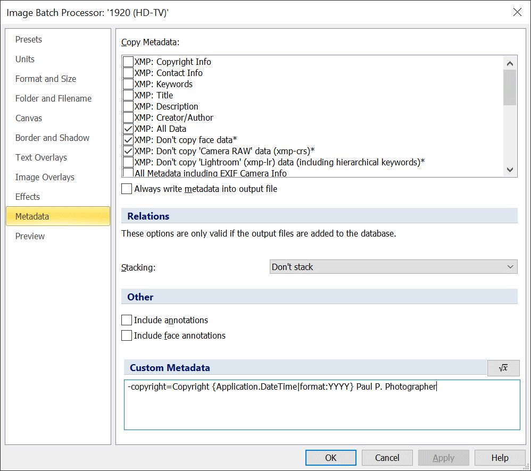
Task: Enable Always write metadata into output file
Action: (127, 189)
